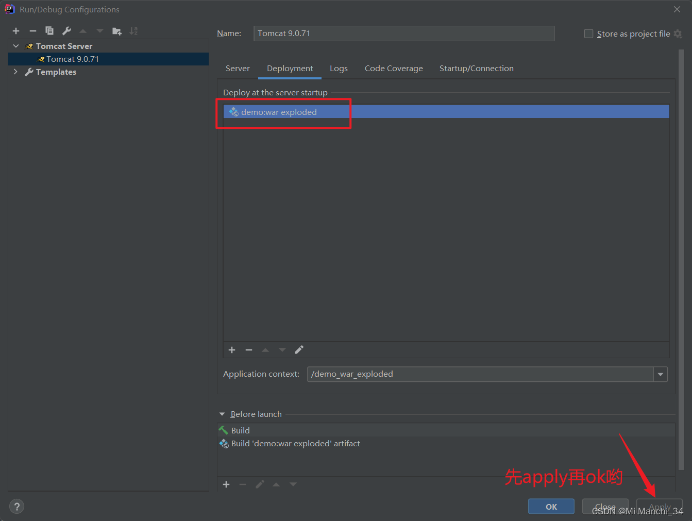Move deployment artifact down
Image resolution: width=692 pixels, height=521 pixels.
(282, 350)
